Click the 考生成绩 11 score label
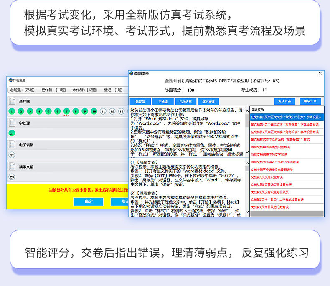The image size is (330, 286). (x=254, y=90)
